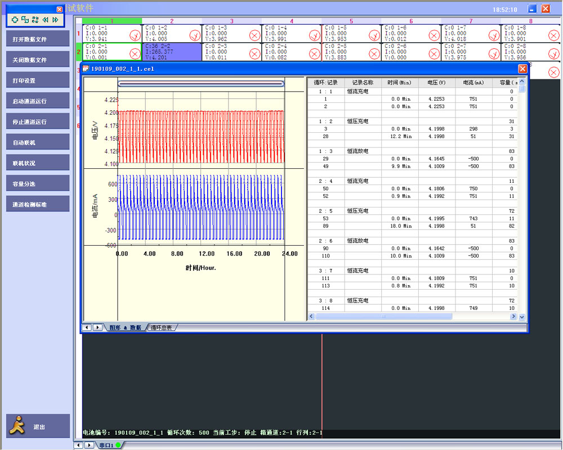Click the X status icon of channel 1-3
The image size is (563, 450).
click(x=254, y=35)
